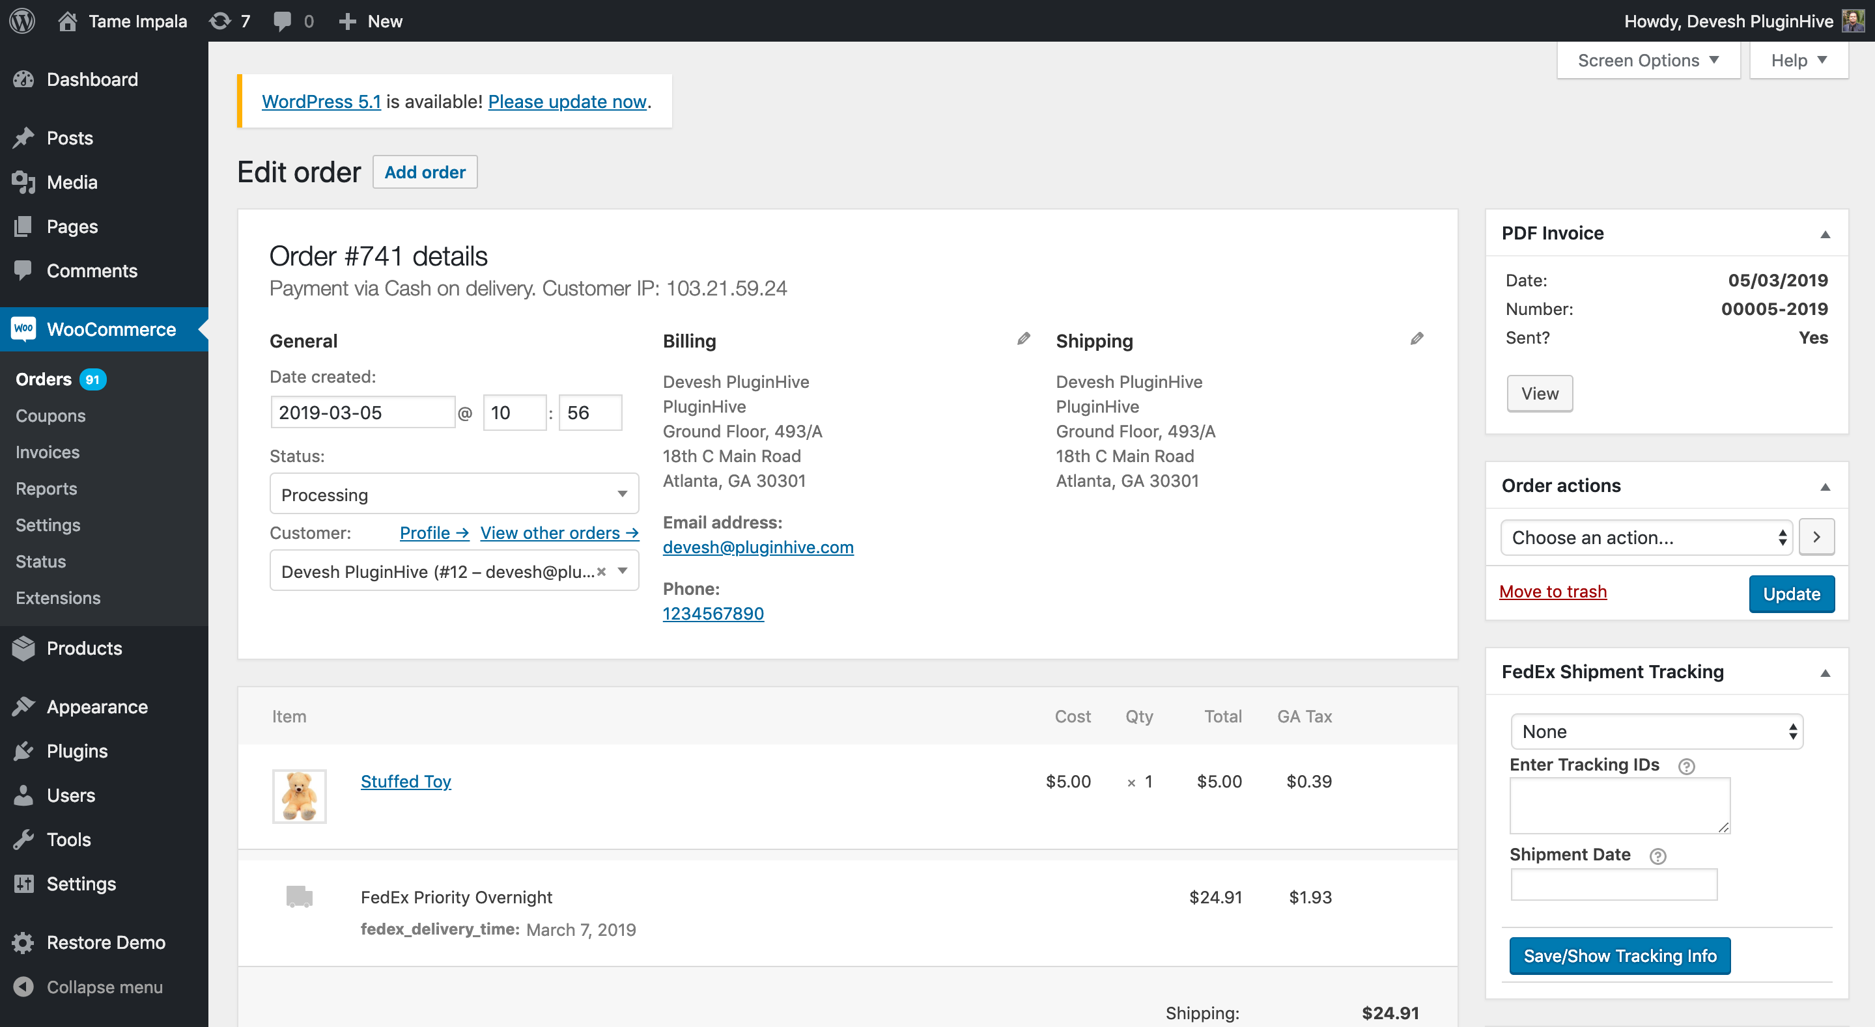This screenshot has height=1027, width=1875.
Task: Click the Tools wrench icon
Action: [x=23, y=840]
